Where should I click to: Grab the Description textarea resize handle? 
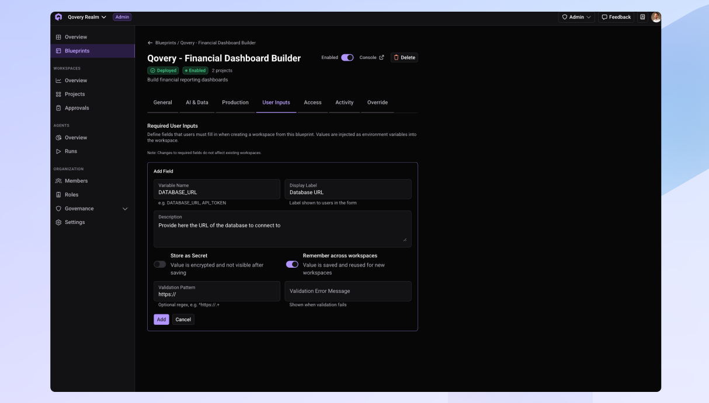pos(405,239)
